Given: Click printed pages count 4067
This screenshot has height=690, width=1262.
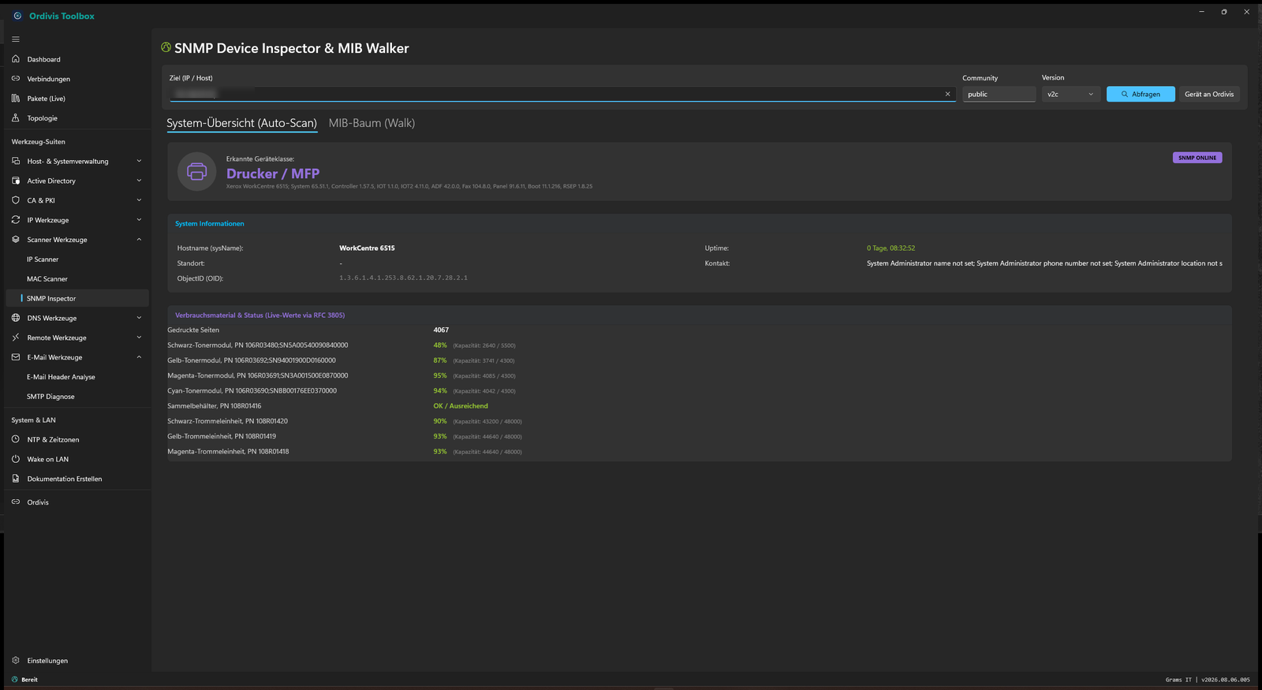Looking at the screenshot, I should 441,330.
